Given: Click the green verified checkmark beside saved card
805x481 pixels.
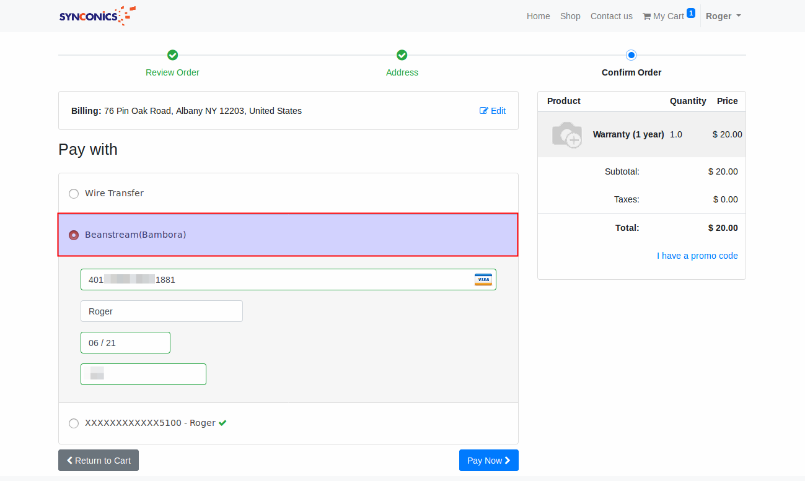Looking at the screenshot, I should click(222, 423).
